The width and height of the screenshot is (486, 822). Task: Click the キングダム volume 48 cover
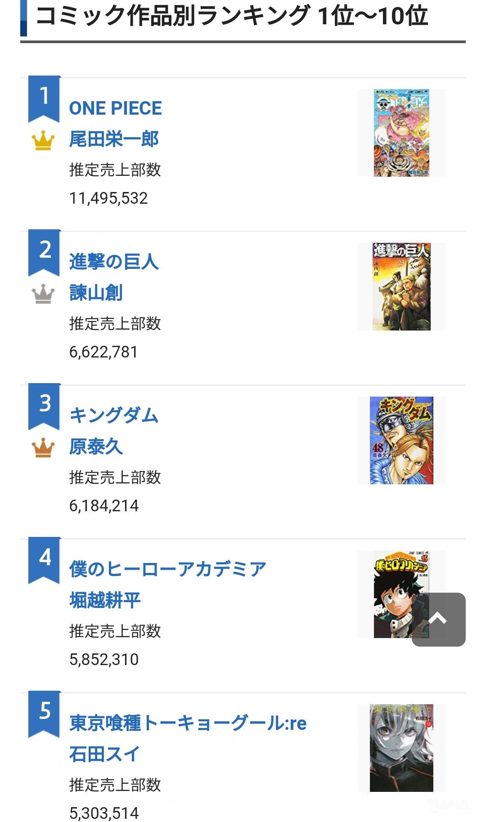click(401, 440)
